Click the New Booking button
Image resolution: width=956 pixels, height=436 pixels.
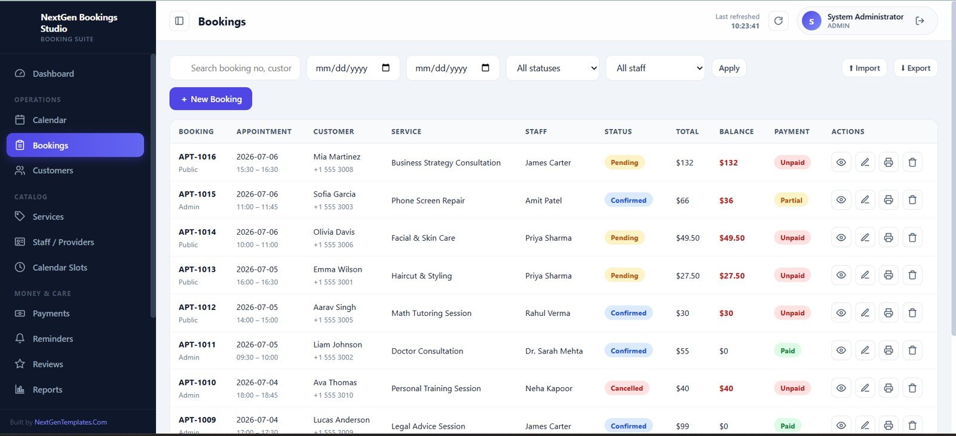pyautogui.click(x=211, y=99)
